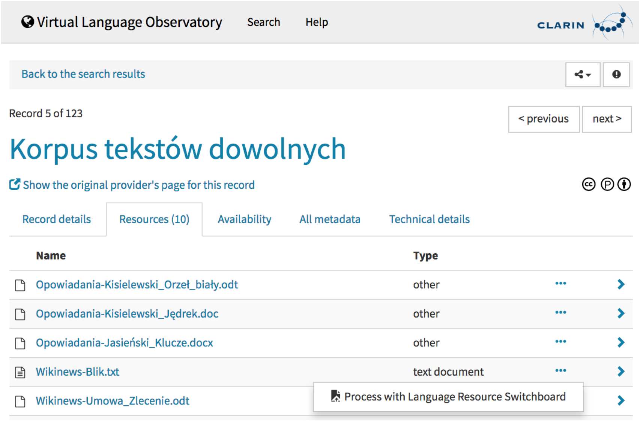
Task: Select the Resources (10) tab
Action: [154, 219]
